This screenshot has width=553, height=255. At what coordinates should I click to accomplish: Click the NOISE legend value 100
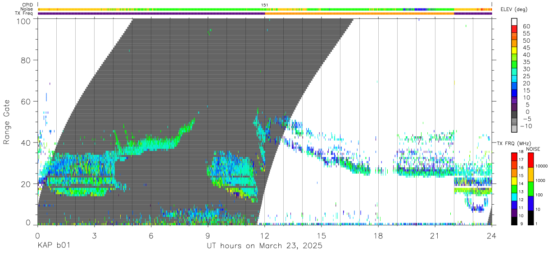click(x=539, y=195)
